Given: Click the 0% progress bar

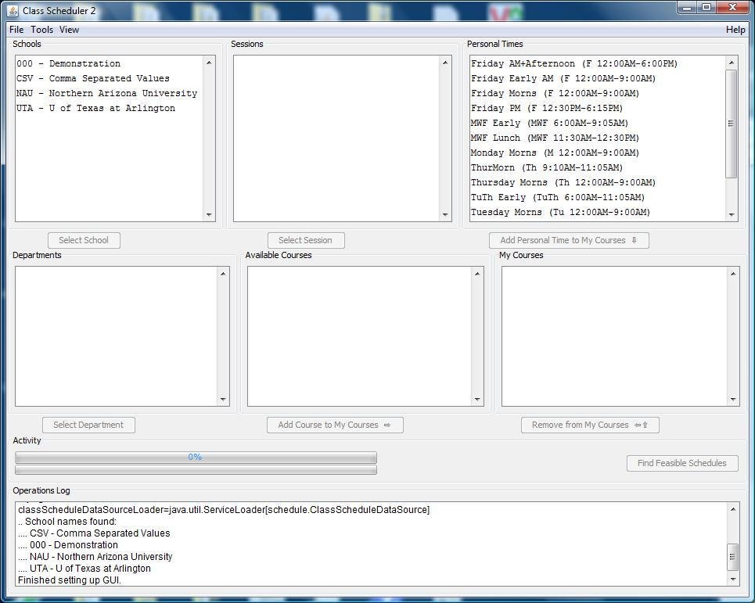Looking at the screenshot, I should tap(195, 458).
